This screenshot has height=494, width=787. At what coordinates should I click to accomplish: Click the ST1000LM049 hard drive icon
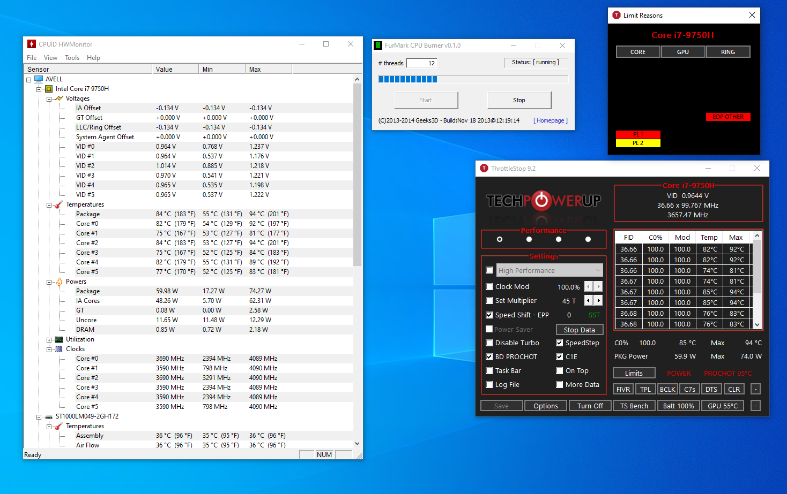[49, 416]
